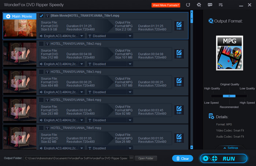Click the text "Audio Codec: Smart Fit"
Viewport: 256px width, 166px height.
pos(230,136)
